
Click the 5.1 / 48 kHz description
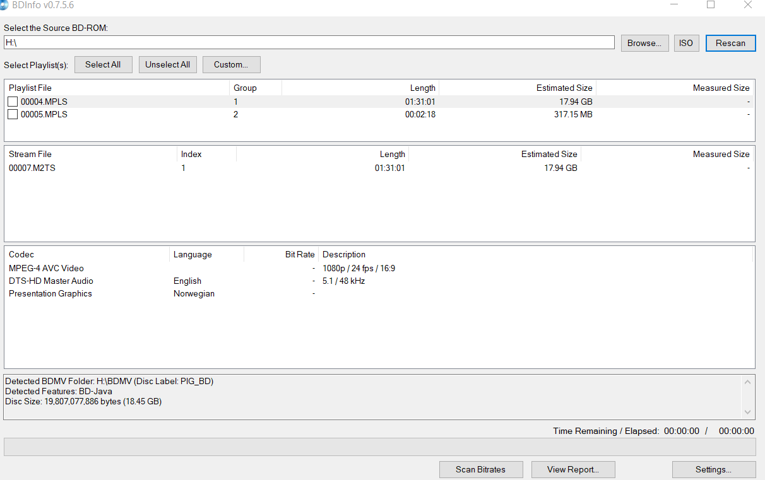343,281
